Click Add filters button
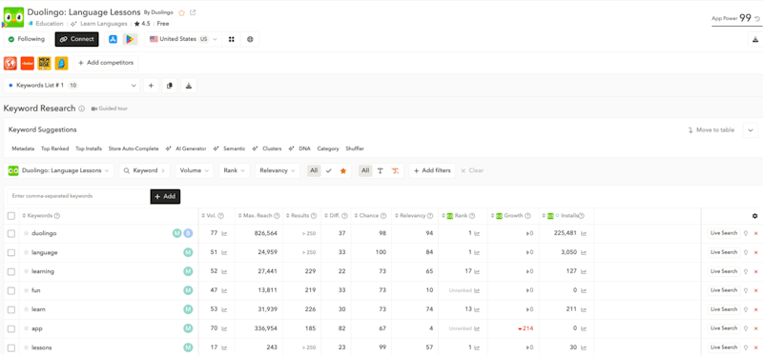 pyautogui.click(x=432, y=171)
